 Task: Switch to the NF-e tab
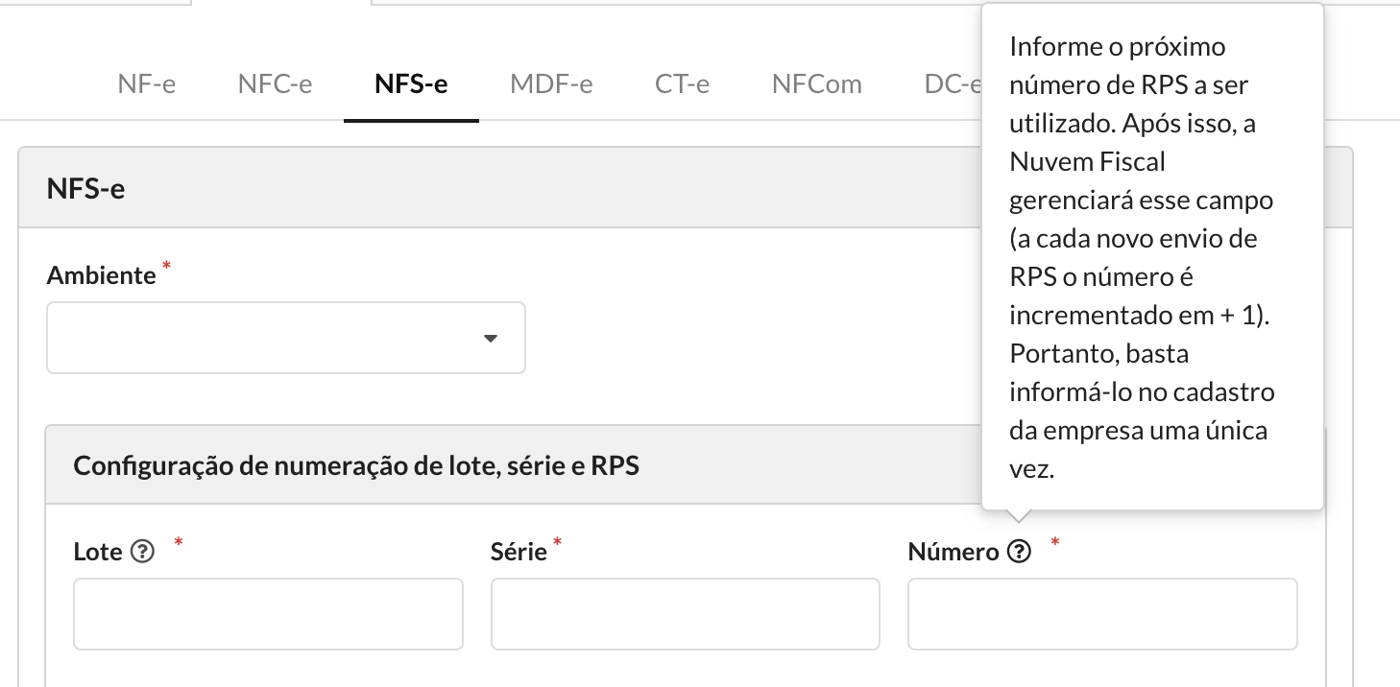(x=147, y=83)
